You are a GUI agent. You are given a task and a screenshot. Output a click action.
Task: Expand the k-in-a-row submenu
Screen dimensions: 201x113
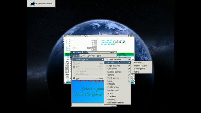click(117, 69)
